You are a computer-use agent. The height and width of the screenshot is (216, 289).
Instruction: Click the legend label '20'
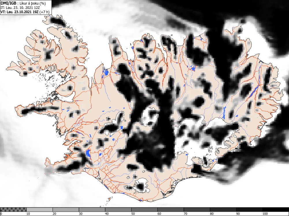pyautogui.click(x=54, y=214)
